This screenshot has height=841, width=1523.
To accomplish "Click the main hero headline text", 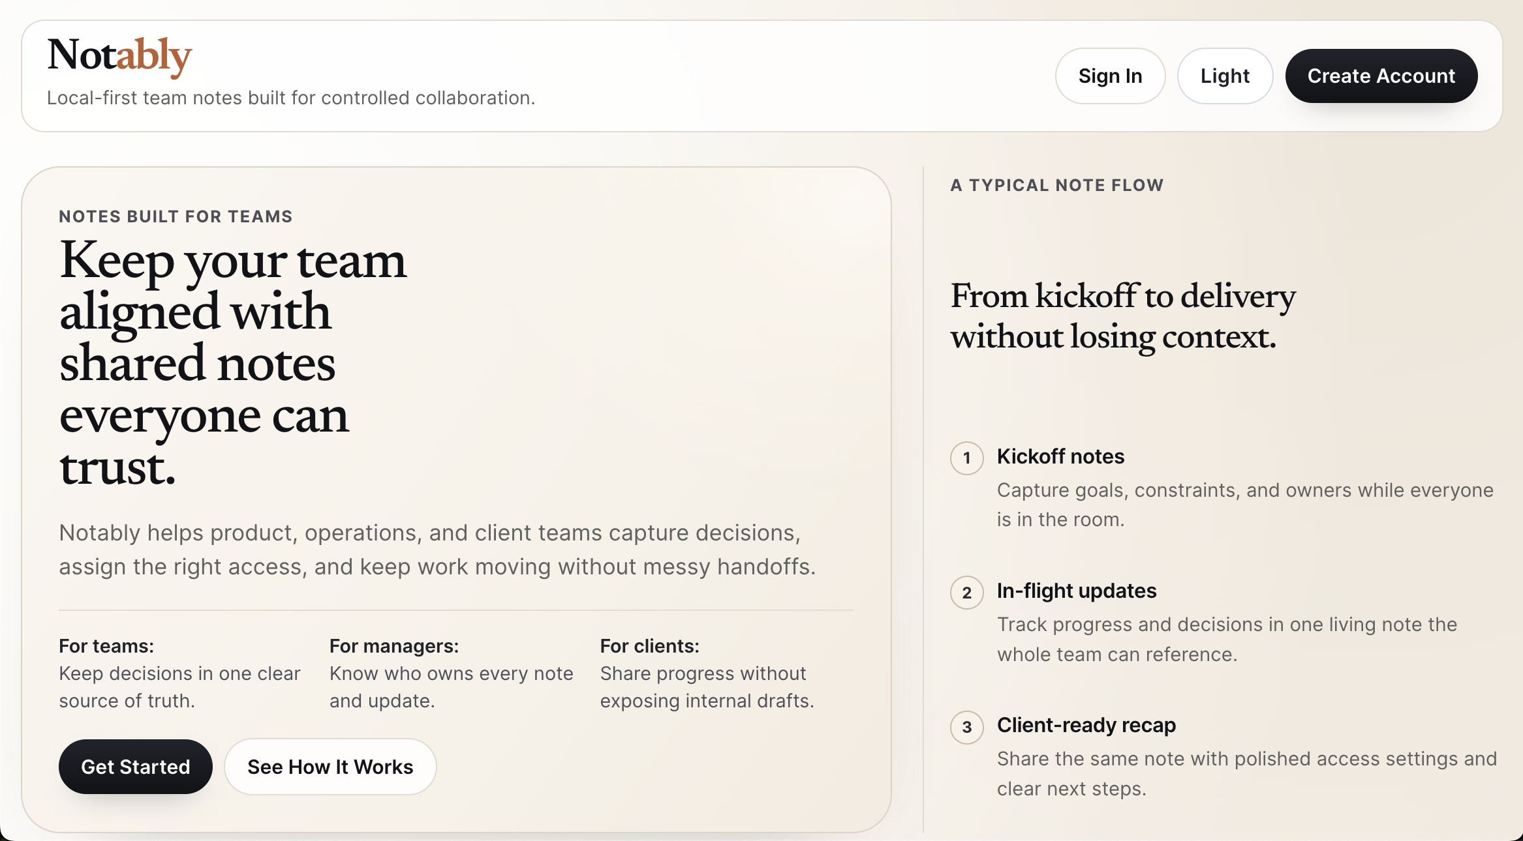I will [232, 362].
